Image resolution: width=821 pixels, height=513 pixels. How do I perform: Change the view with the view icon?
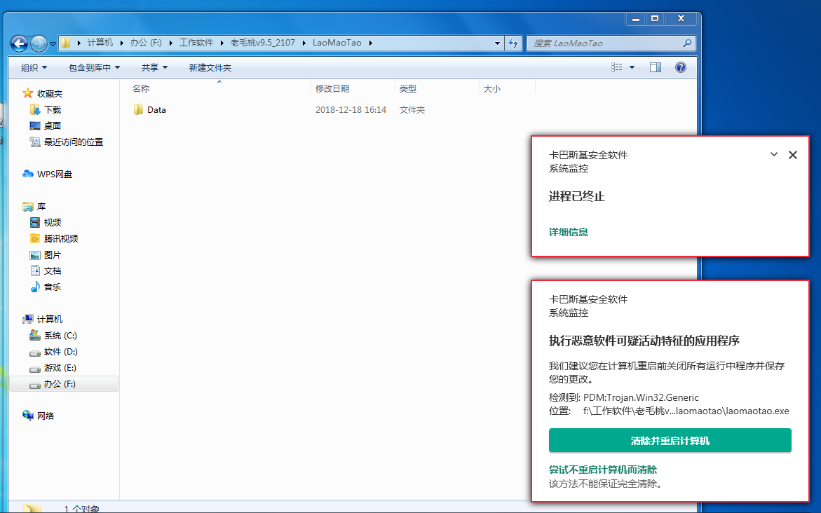[x=617, y=67]
